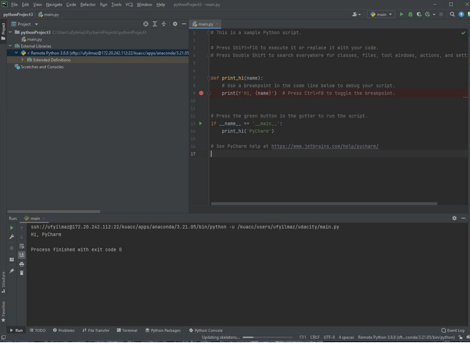This screenshot has height=343, width=470.
Task: Open the VCS menu
Action: (129, 4)
